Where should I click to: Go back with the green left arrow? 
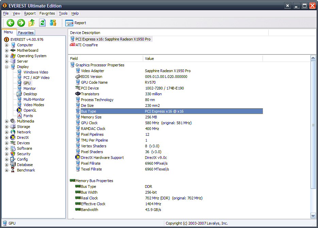tap(10, 23)
